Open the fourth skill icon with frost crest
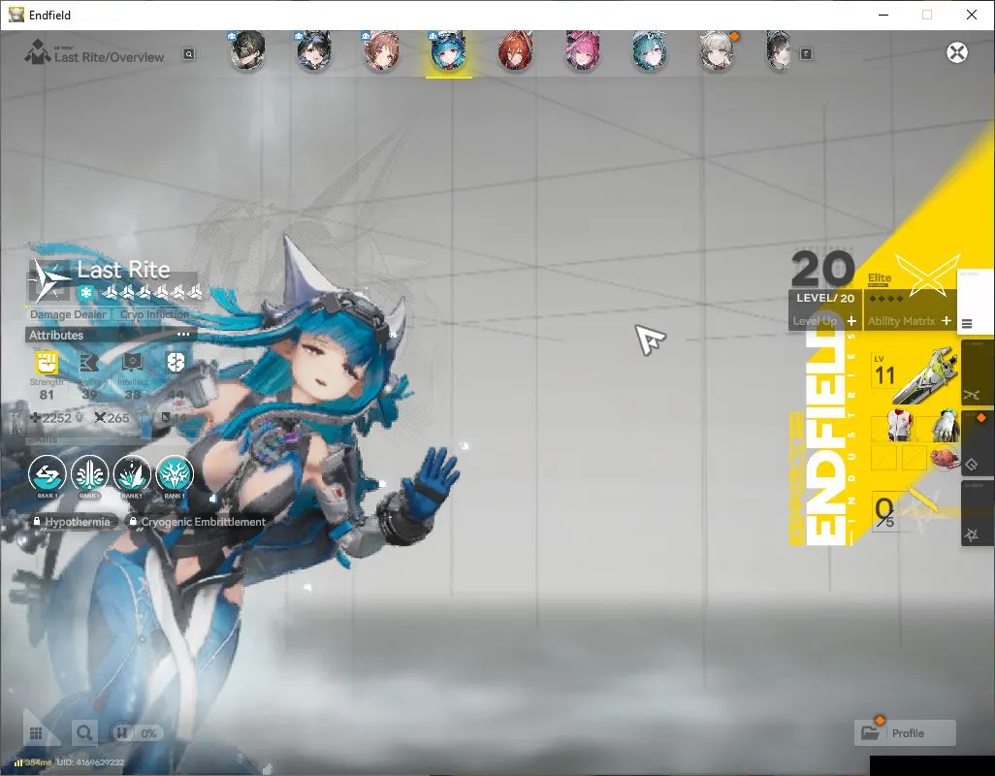The image size is (995, 776). [175, 474]
